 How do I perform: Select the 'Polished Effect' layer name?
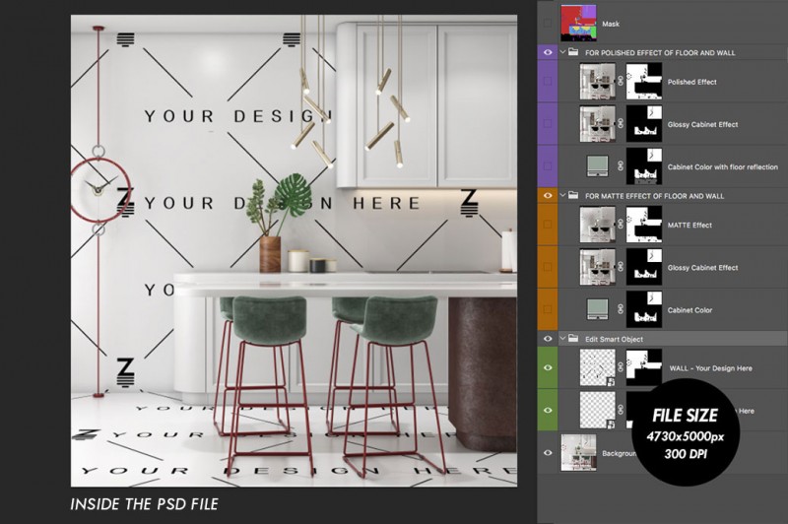point(692,82)
